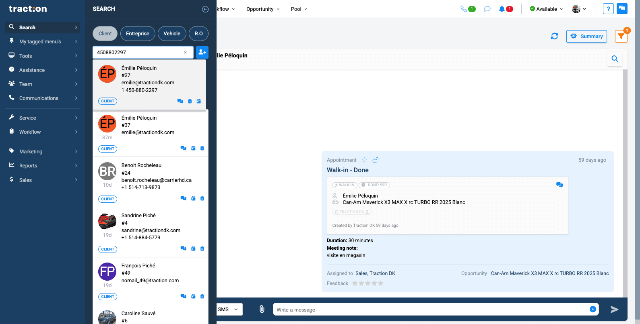This screenshot has width=640, height=324.
Task: Open the conversations speech bubble icon in the top bar
Action: point(487,9)
